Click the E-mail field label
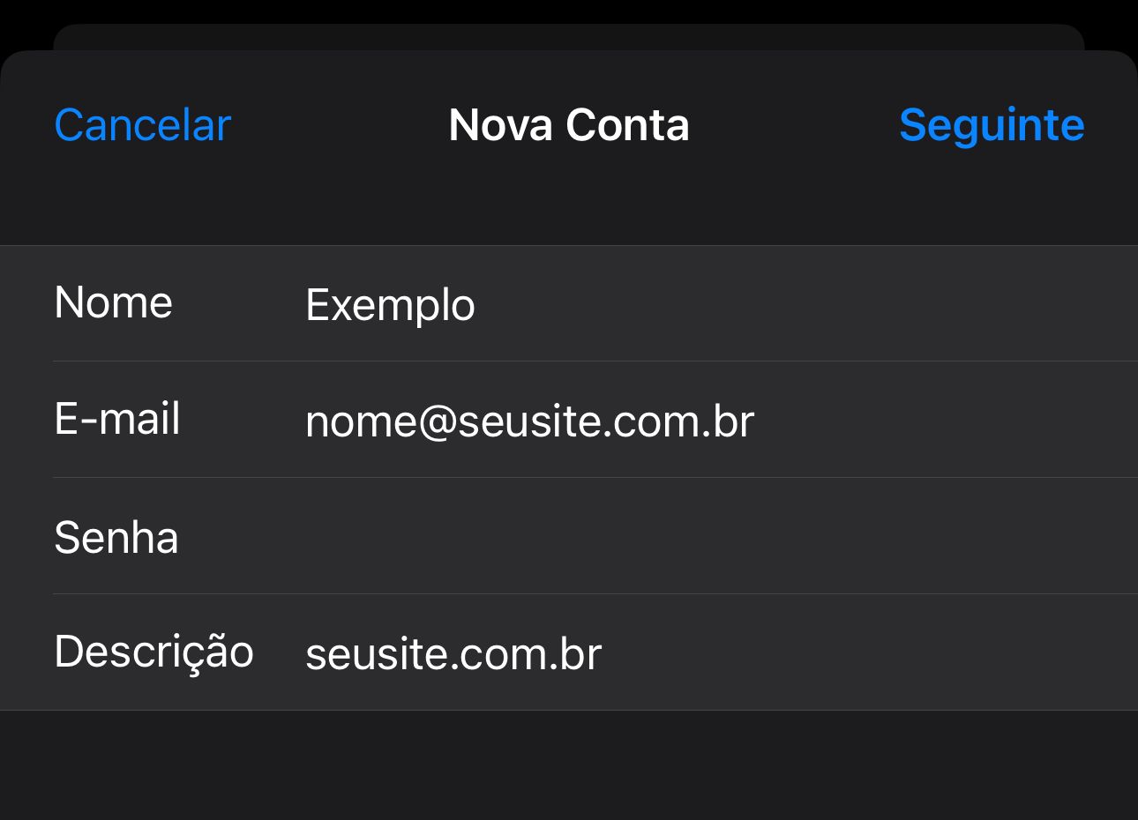Screen dimensions: 1138x820 point(116,419)
